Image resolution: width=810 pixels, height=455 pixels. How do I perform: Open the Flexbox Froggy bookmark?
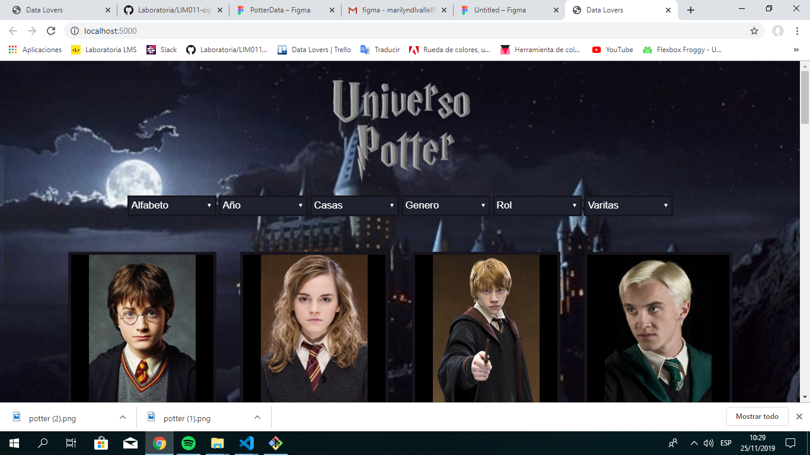[683, 50]
